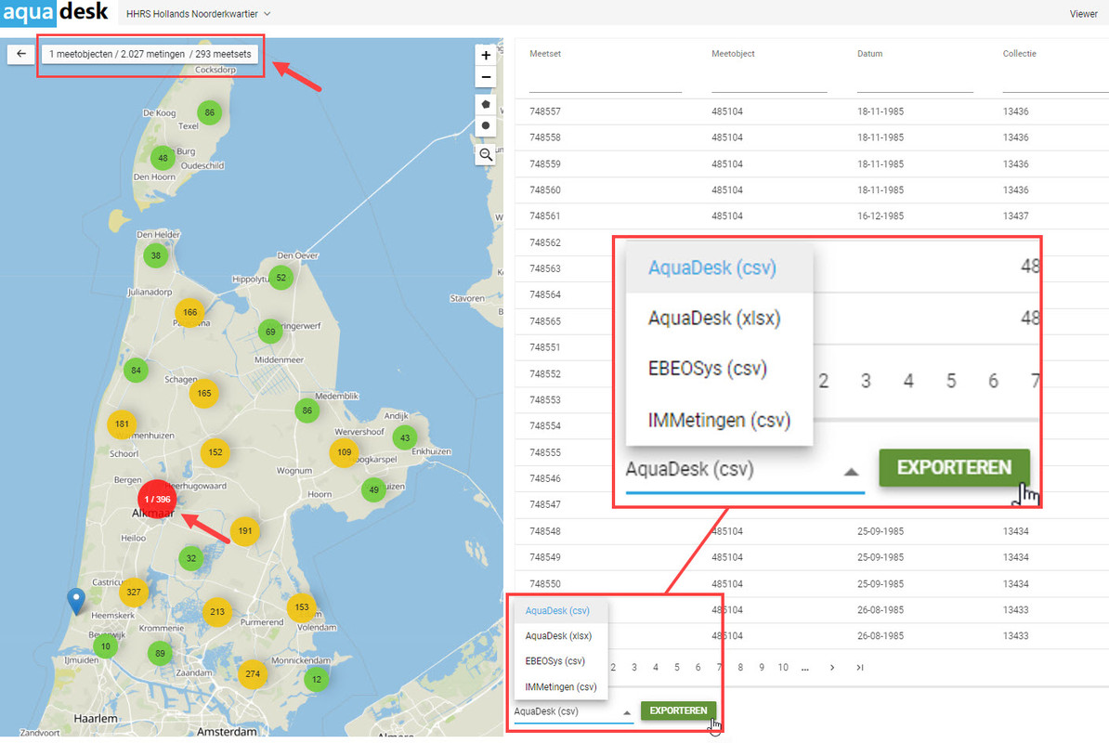The width and height of the screenshot is (1109, 743).
Task: Click the green 86 cluster near Medemblik
Action: point(307,410)
